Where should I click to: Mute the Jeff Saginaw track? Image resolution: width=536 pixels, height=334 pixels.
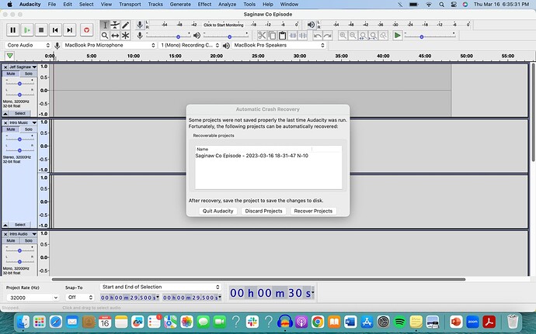[12, 74]
